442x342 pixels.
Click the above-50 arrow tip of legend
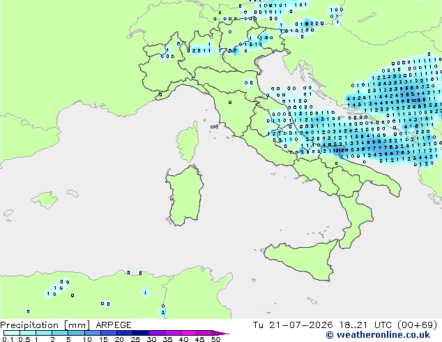(x=221, y=333)
